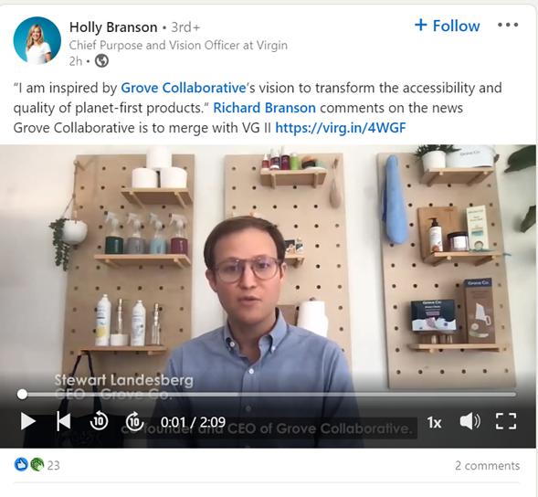Open Holly Branson's profile name link
The width and height of the screenshot is (538, 497).
pos(113,27)
